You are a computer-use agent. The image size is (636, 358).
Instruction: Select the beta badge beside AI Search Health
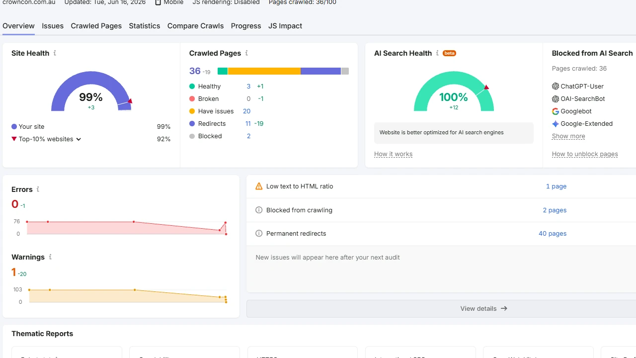click(x=449, y=53)
